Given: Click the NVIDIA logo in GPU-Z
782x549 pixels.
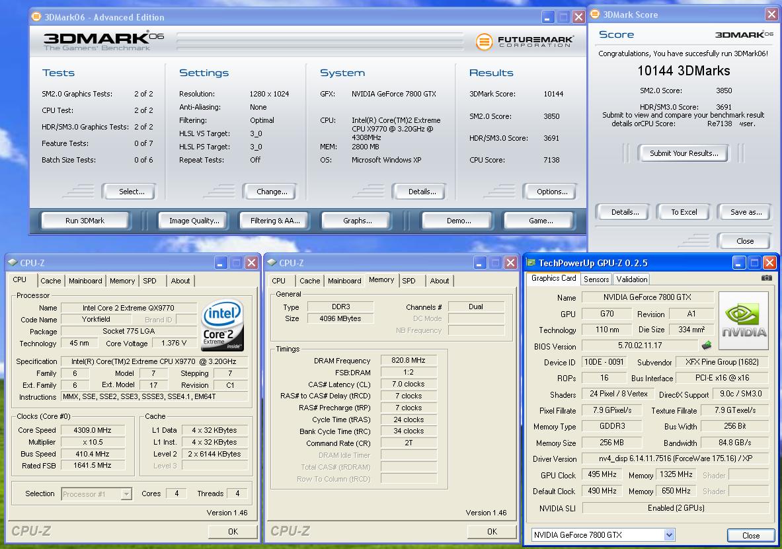Looking at the screenshot, I should coord(743,321).
